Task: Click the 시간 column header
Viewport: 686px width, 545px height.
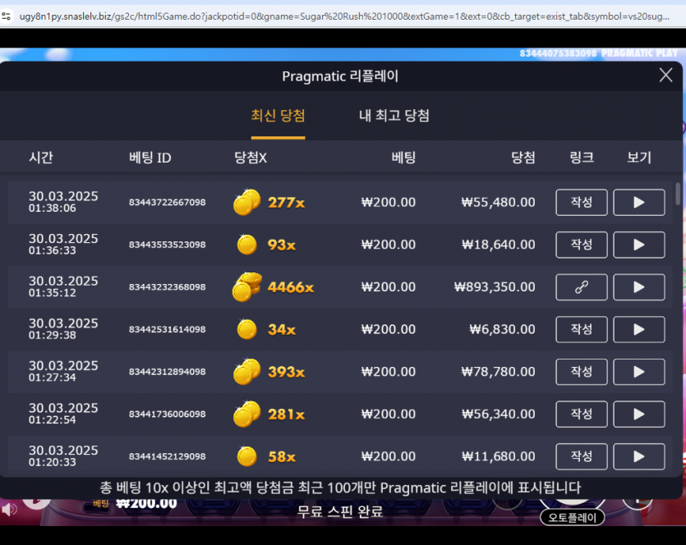Action: point(41,158)
